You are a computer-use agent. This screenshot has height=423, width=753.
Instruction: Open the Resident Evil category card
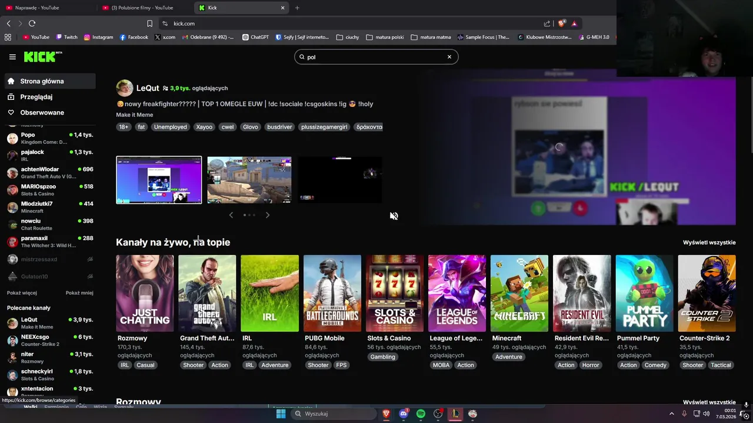click(582, 293)
